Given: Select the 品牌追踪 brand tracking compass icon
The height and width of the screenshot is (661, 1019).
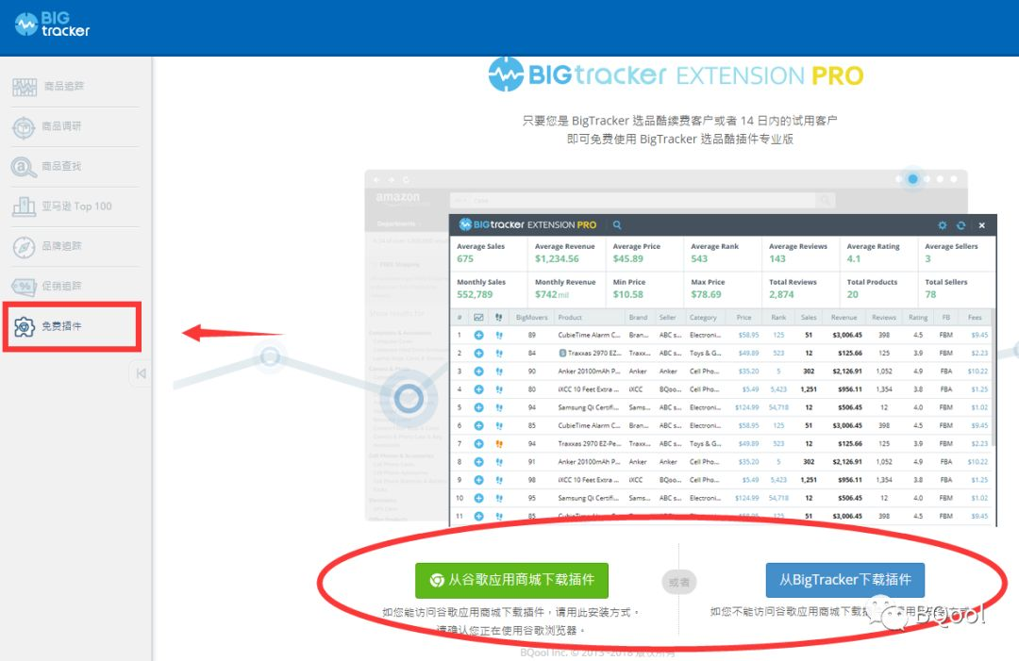Looking at the screenshot, I should [24, 247].
